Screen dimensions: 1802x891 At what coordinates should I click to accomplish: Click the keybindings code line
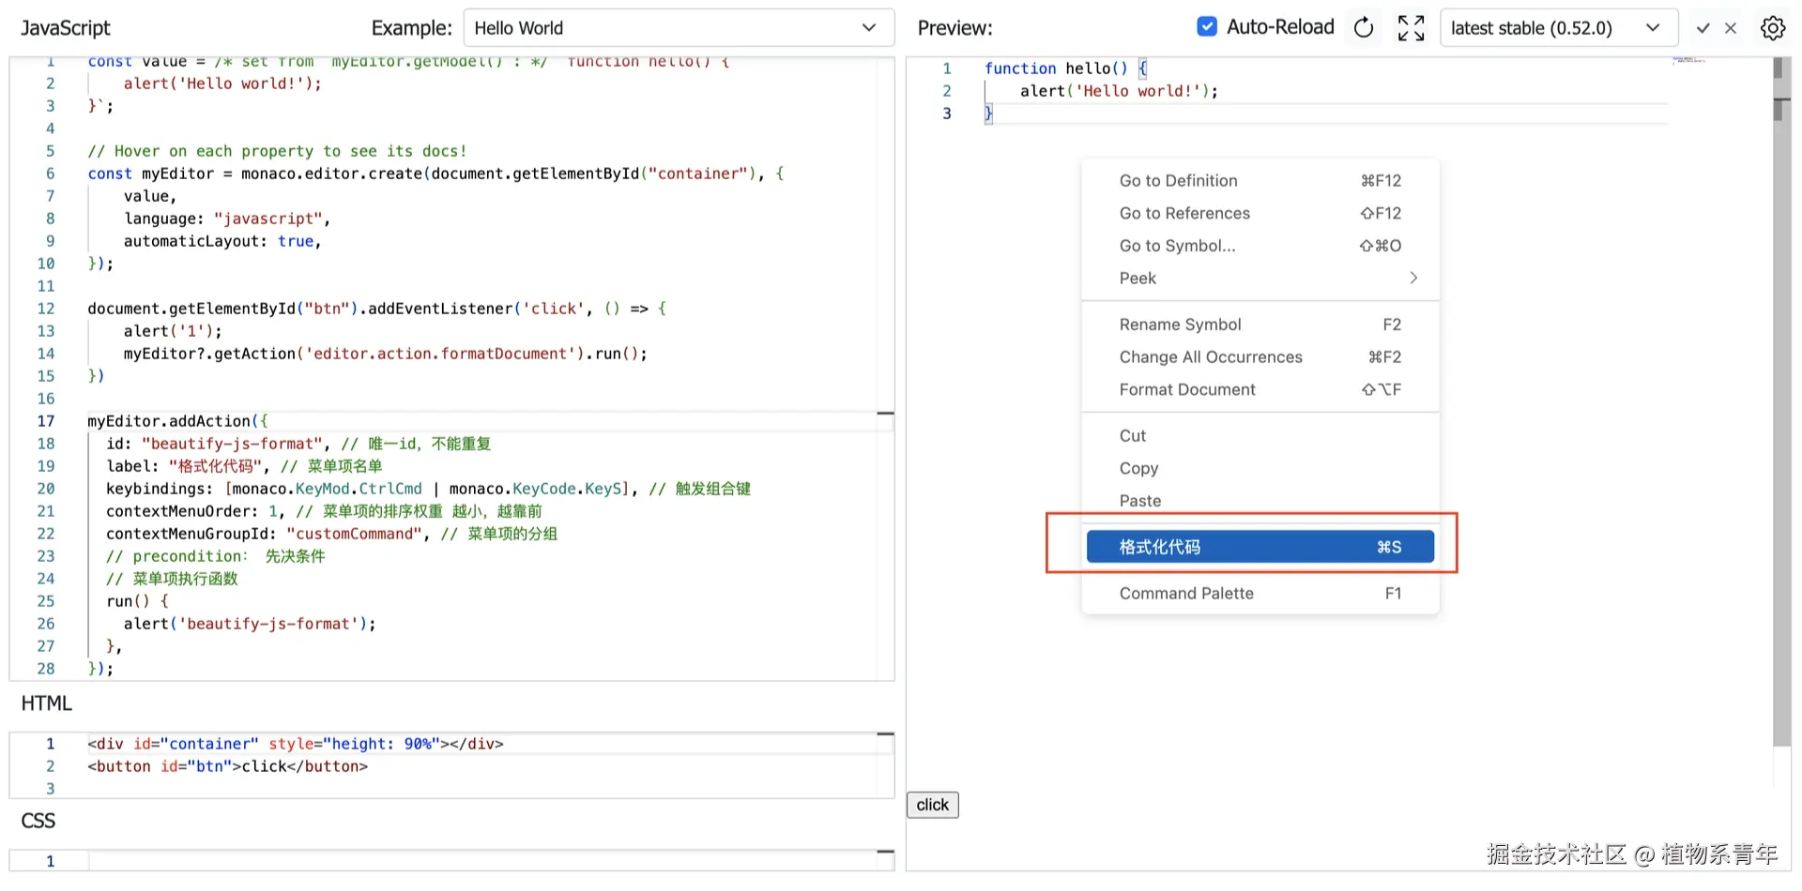pyautogui.click(x=428, y=489)
